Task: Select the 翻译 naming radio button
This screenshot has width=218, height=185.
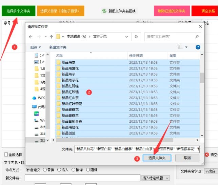Action: pyautogui.click(x=73, y=170)
